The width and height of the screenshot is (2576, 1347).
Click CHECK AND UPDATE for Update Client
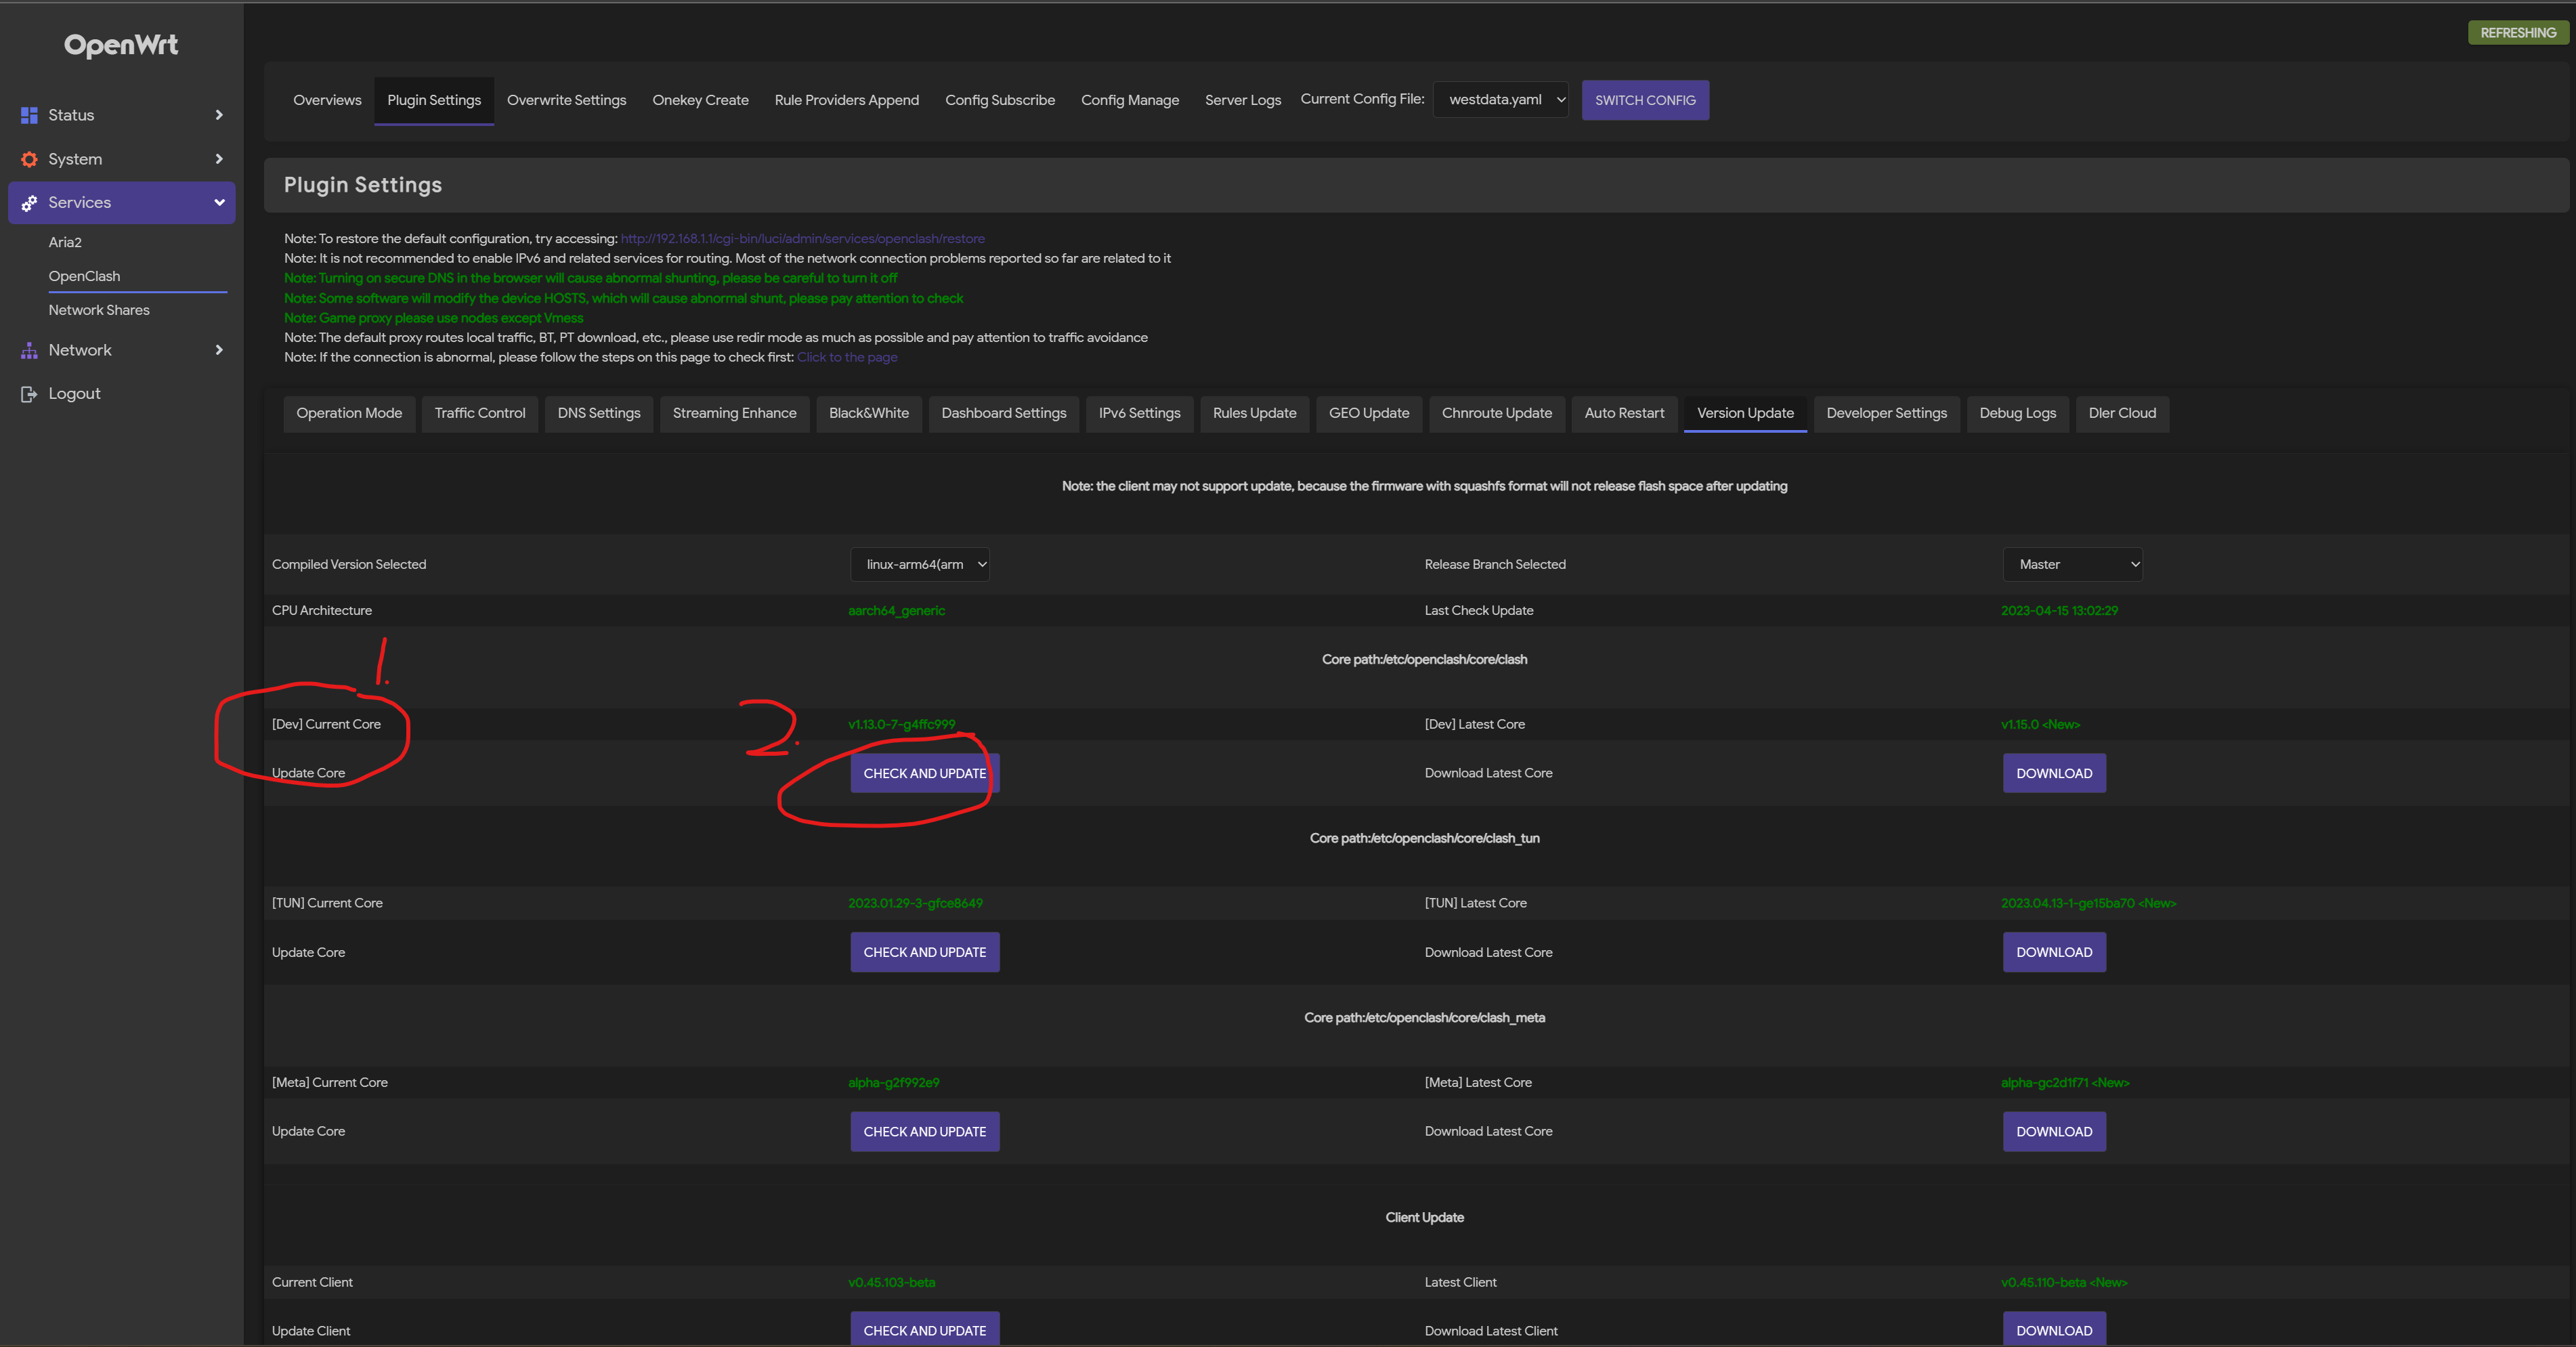click(x=925, y=1330)
